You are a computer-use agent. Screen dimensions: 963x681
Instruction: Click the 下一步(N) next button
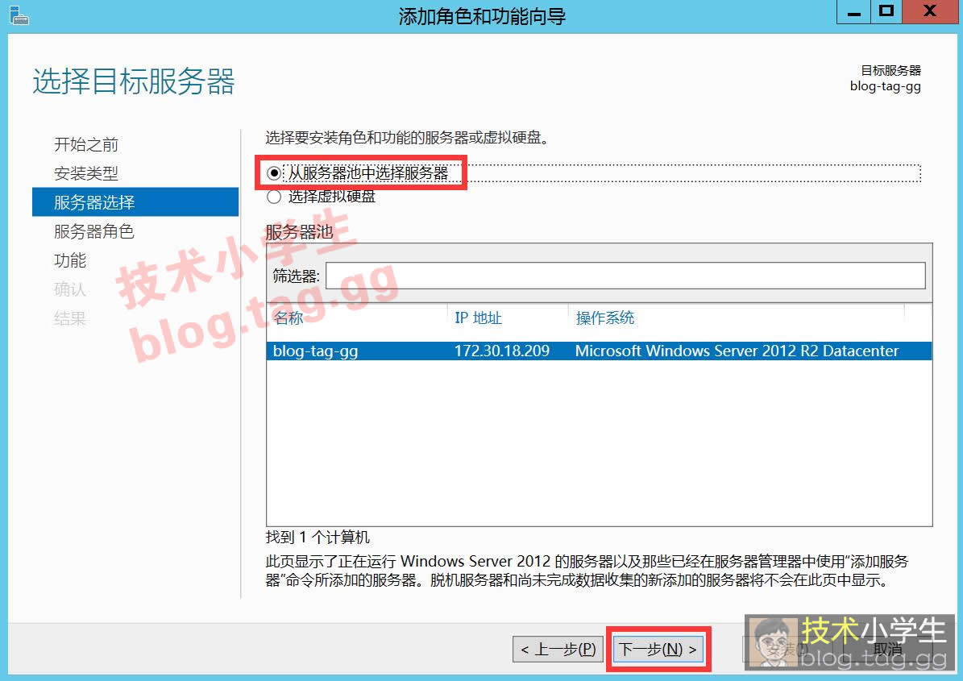[x=658, y=650]
